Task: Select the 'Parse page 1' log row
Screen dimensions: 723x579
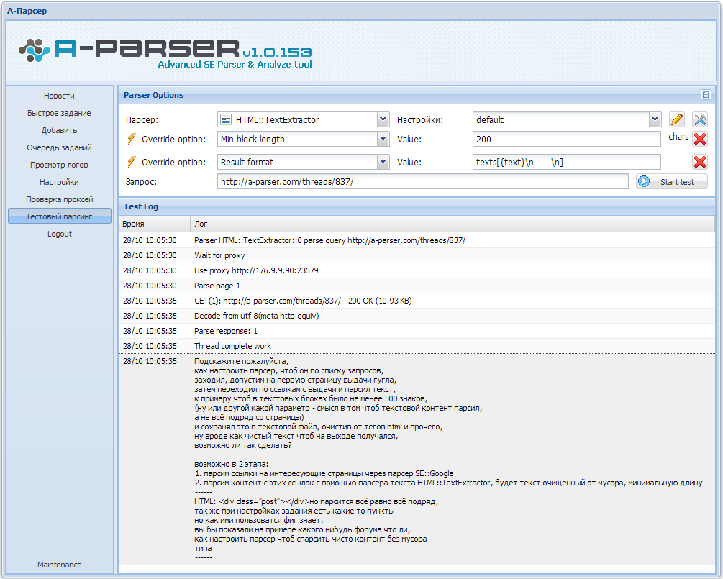Action: point(417,286)
